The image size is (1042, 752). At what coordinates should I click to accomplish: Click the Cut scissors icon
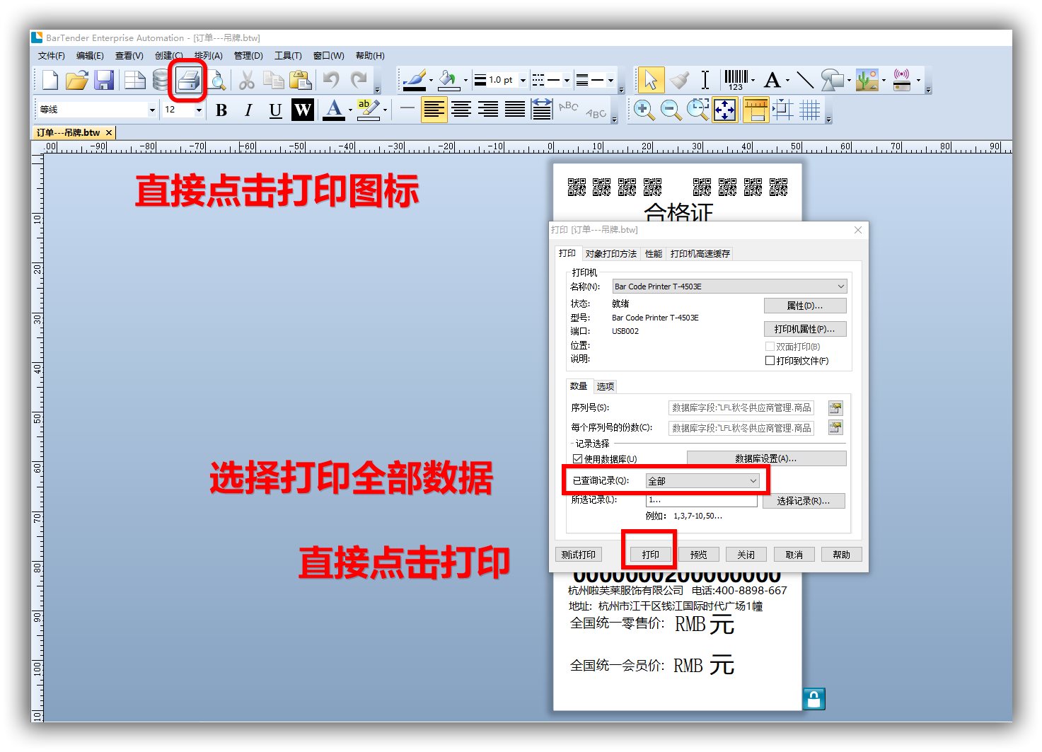[x=246, y=80]
